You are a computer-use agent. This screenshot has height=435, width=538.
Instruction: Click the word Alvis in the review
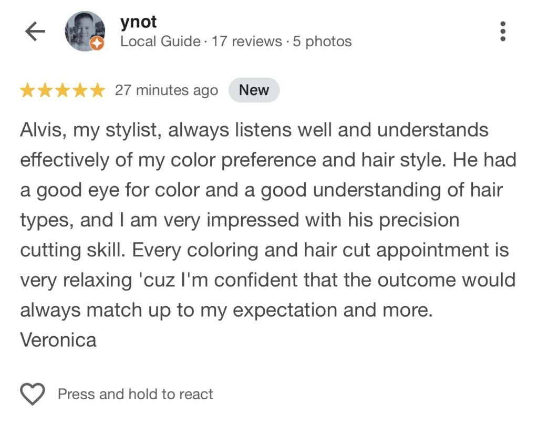[x=42, y=130]
